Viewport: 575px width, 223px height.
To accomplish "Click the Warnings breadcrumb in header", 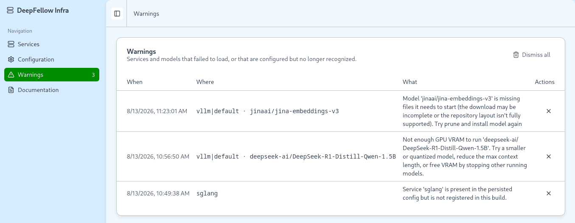I will pos(146,14).
